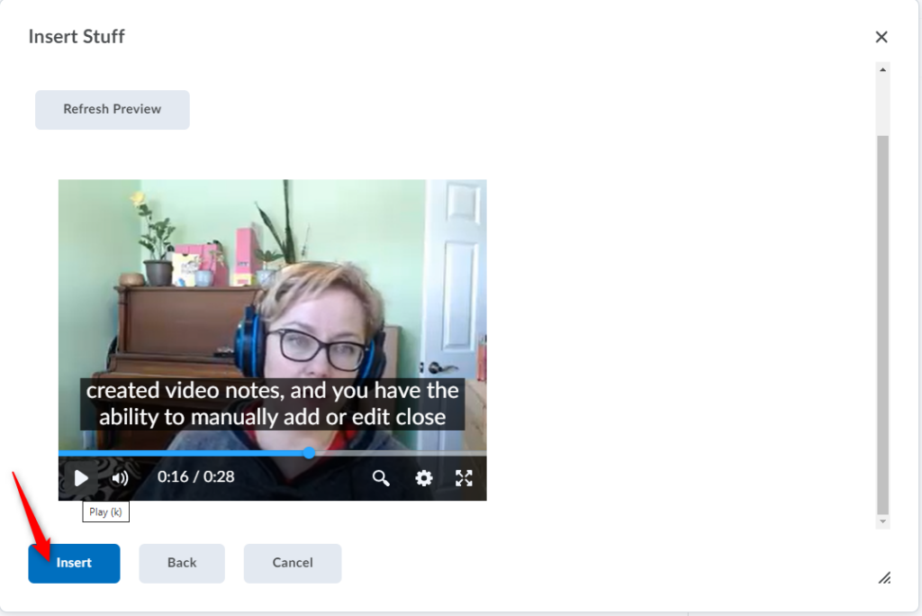Click the Refresh Preview button
This screenshot has height=616, width=922.
click(113, 109)
